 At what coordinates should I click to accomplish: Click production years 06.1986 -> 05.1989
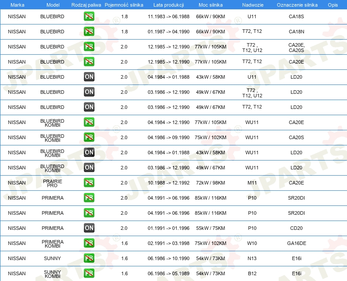(x=169, y=273)
